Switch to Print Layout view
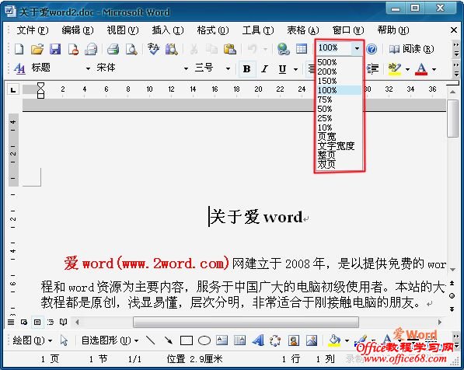Image resolution: width=464 pixels, height=370 pixels. pos(37,322)
